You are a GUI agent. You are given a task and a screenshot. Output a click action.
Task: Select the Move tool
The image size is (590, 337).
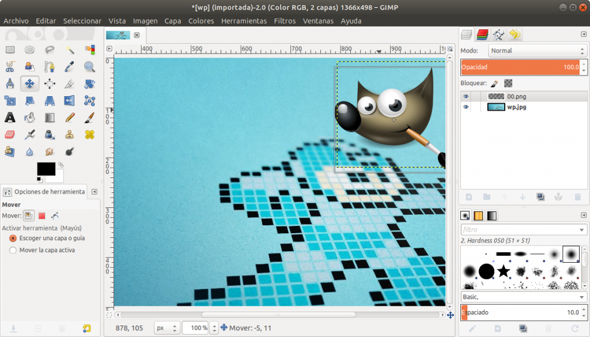coord(30,84)
